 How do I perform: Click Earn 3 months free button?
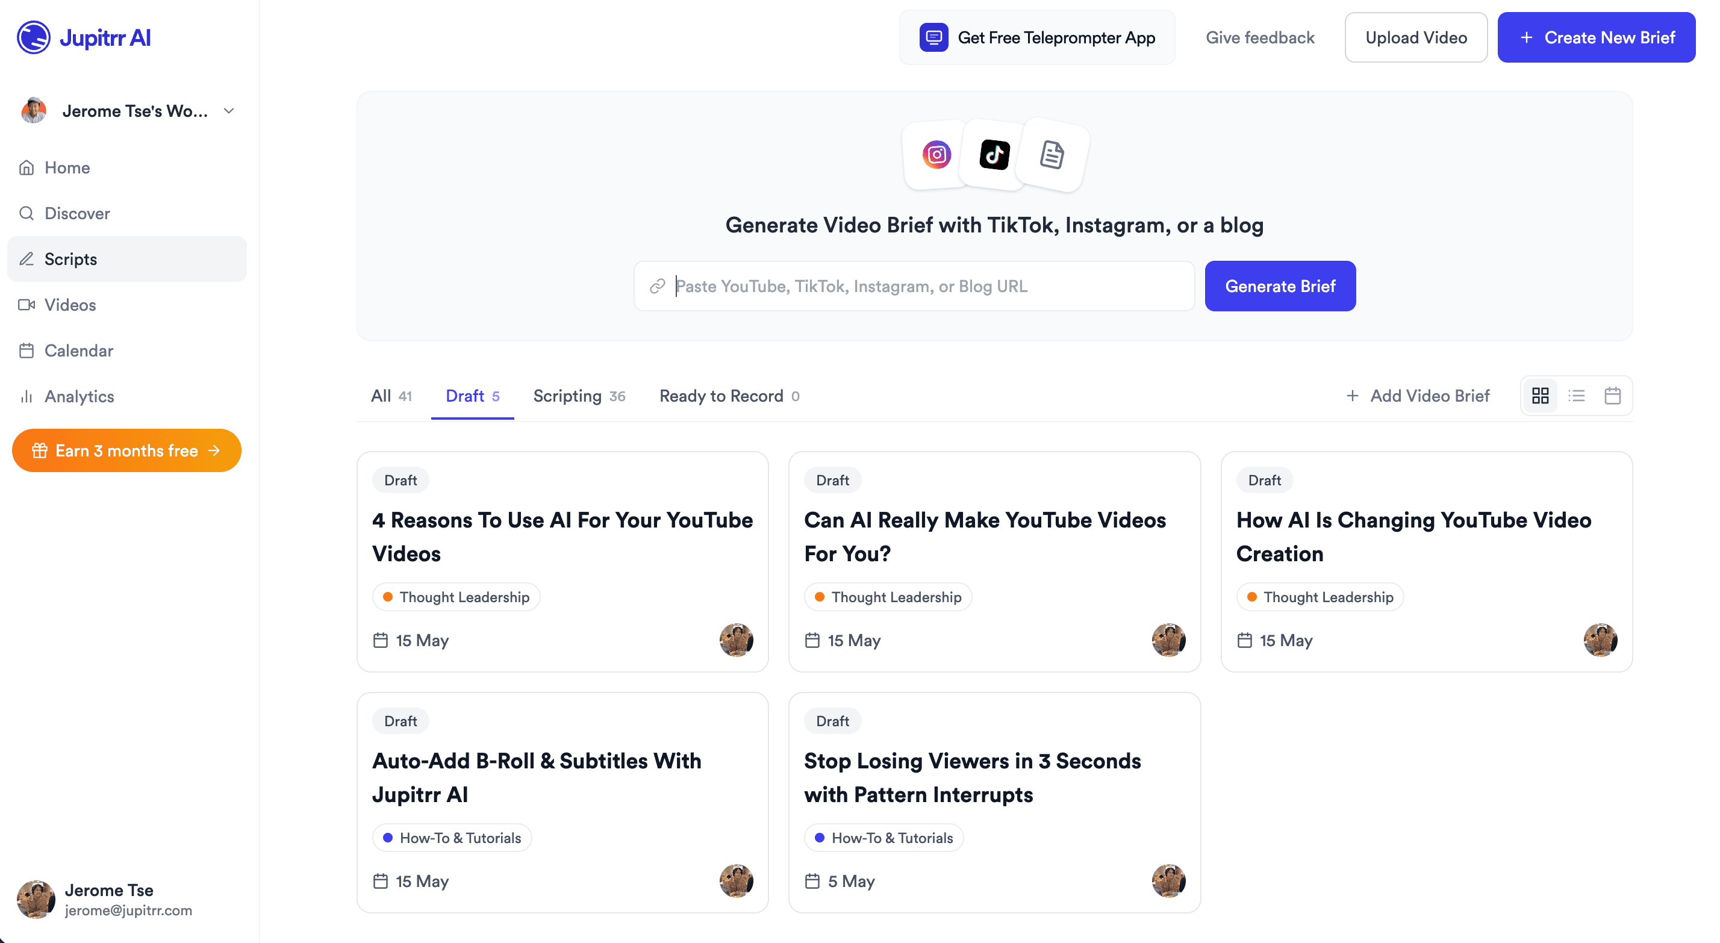[x=127, y=451]
